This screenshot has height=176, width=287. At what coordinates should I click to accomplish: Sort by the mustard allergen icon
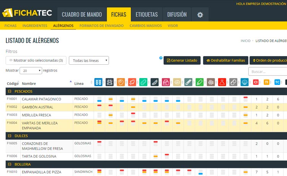pyautogui.click(x=199, y=82)
